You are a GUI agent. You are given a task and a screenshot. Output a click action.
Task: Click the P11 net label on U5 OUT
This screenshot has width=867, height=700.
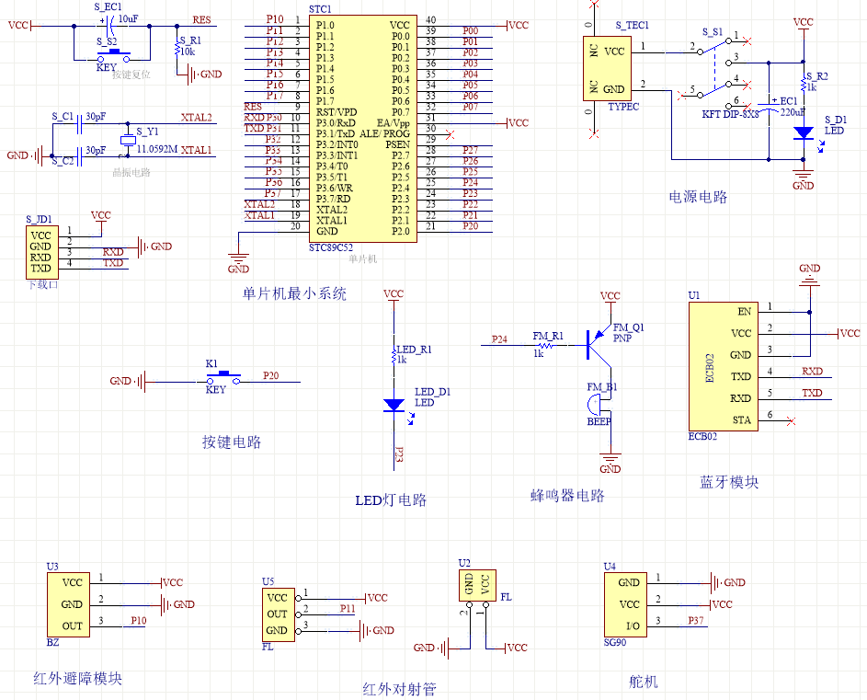coord(348,609)
